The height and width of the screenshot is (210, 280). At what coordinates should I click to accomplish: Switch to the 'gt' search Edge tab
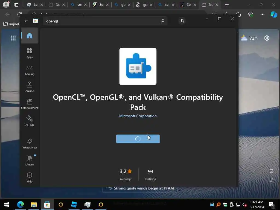point(122,5)
